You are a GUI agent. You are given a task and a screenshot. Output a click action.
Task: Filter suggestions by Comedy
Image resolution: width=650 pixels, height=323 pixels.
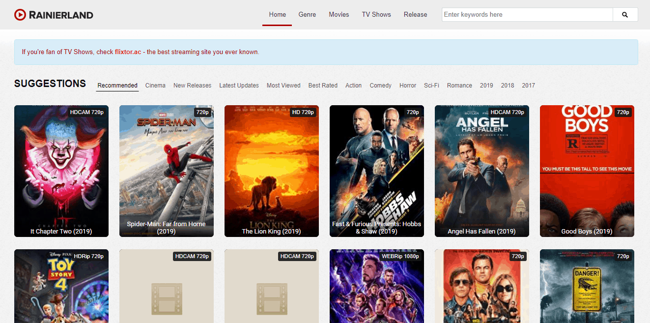coord(380,86)
